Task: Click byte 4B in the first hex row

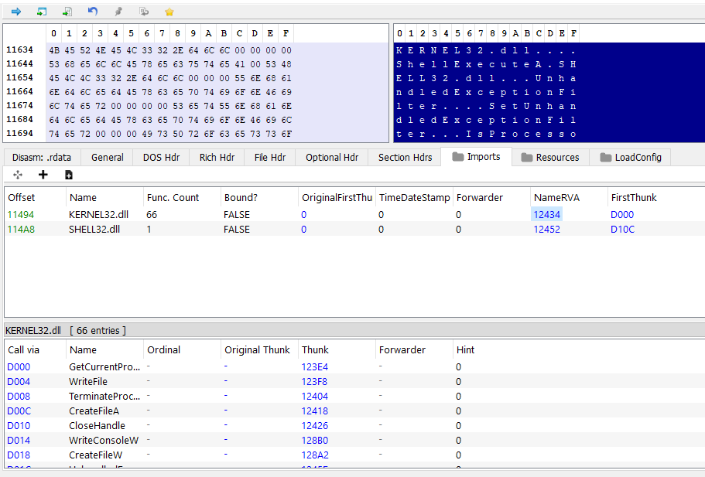Action: (x=54, y=50)
